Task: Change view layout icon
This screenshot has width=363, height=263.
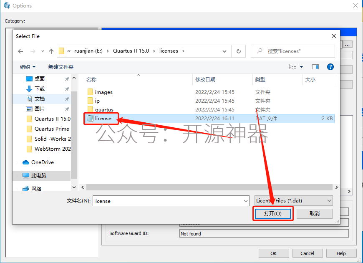Action: 292,67
